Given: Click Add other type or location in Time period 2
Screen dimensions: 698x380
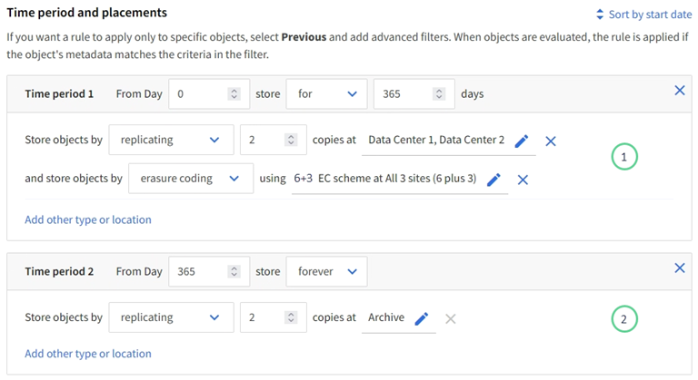Looking at the screenshot, I should pyautogui.click(x=88, y=354).
